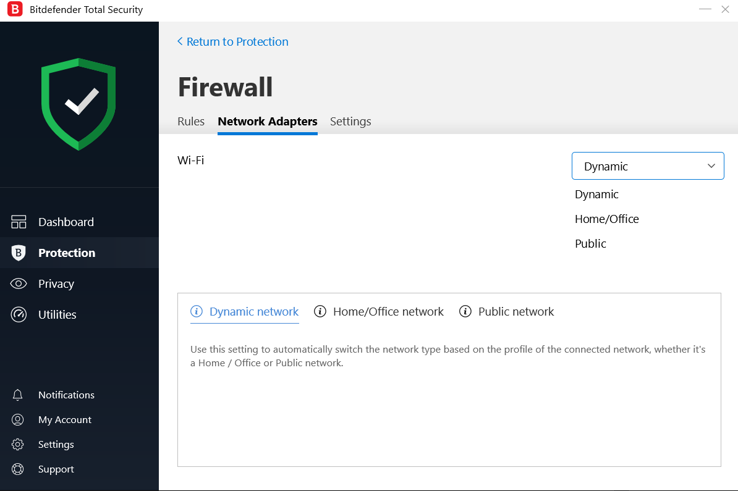Pick Public in the dropdown list
The width and height of the screenshot is (738, 491).
(x=590, y=244)
